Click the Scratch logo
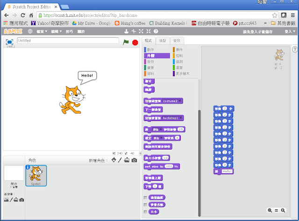The image size is (299, 221). click(13, 31)
